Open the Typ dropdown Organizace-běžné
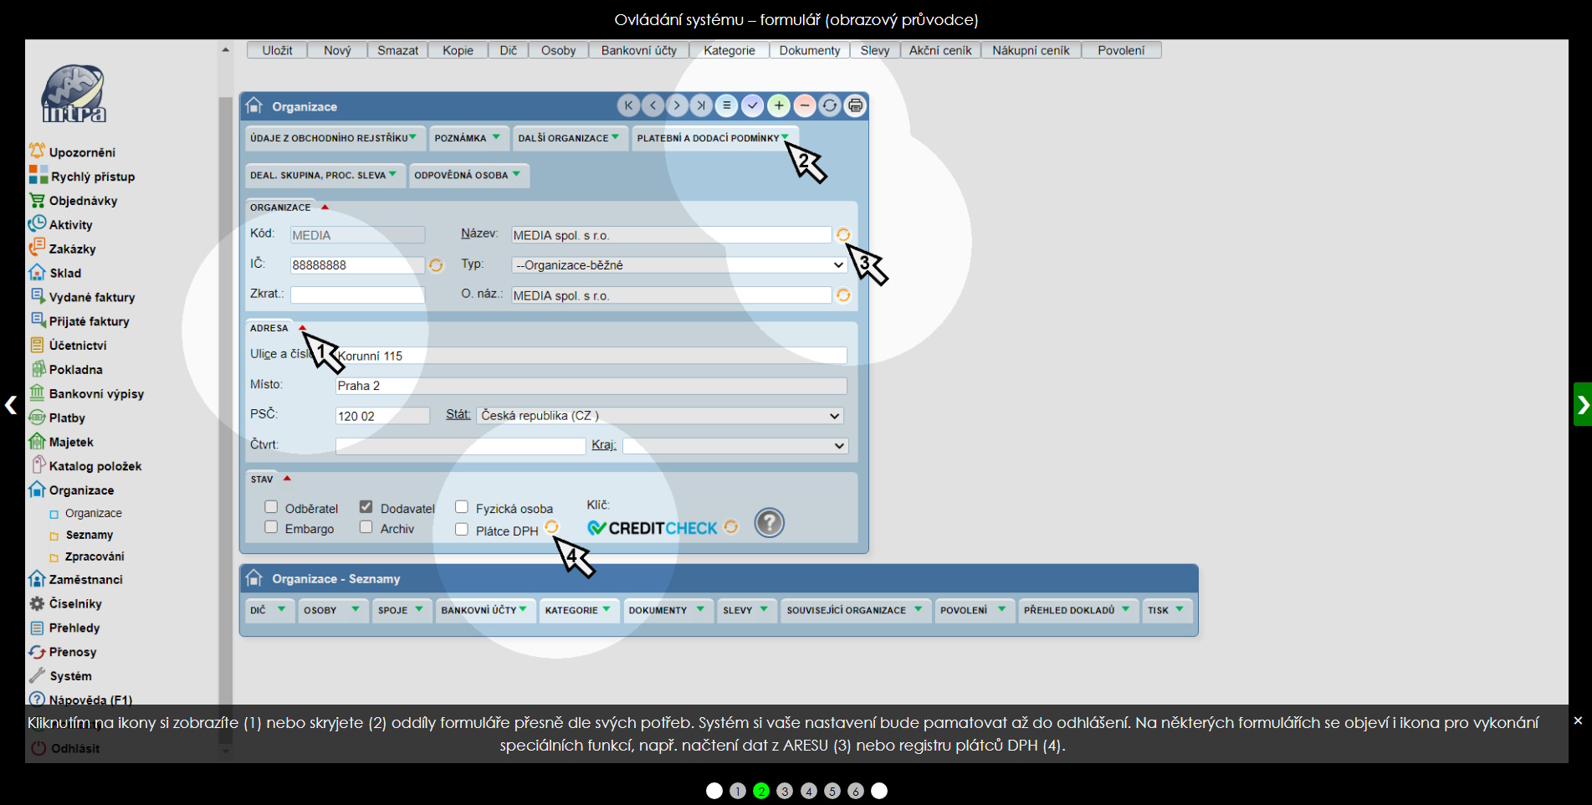The width and height of the screenshot is (1592, 805). pos(678,265)
